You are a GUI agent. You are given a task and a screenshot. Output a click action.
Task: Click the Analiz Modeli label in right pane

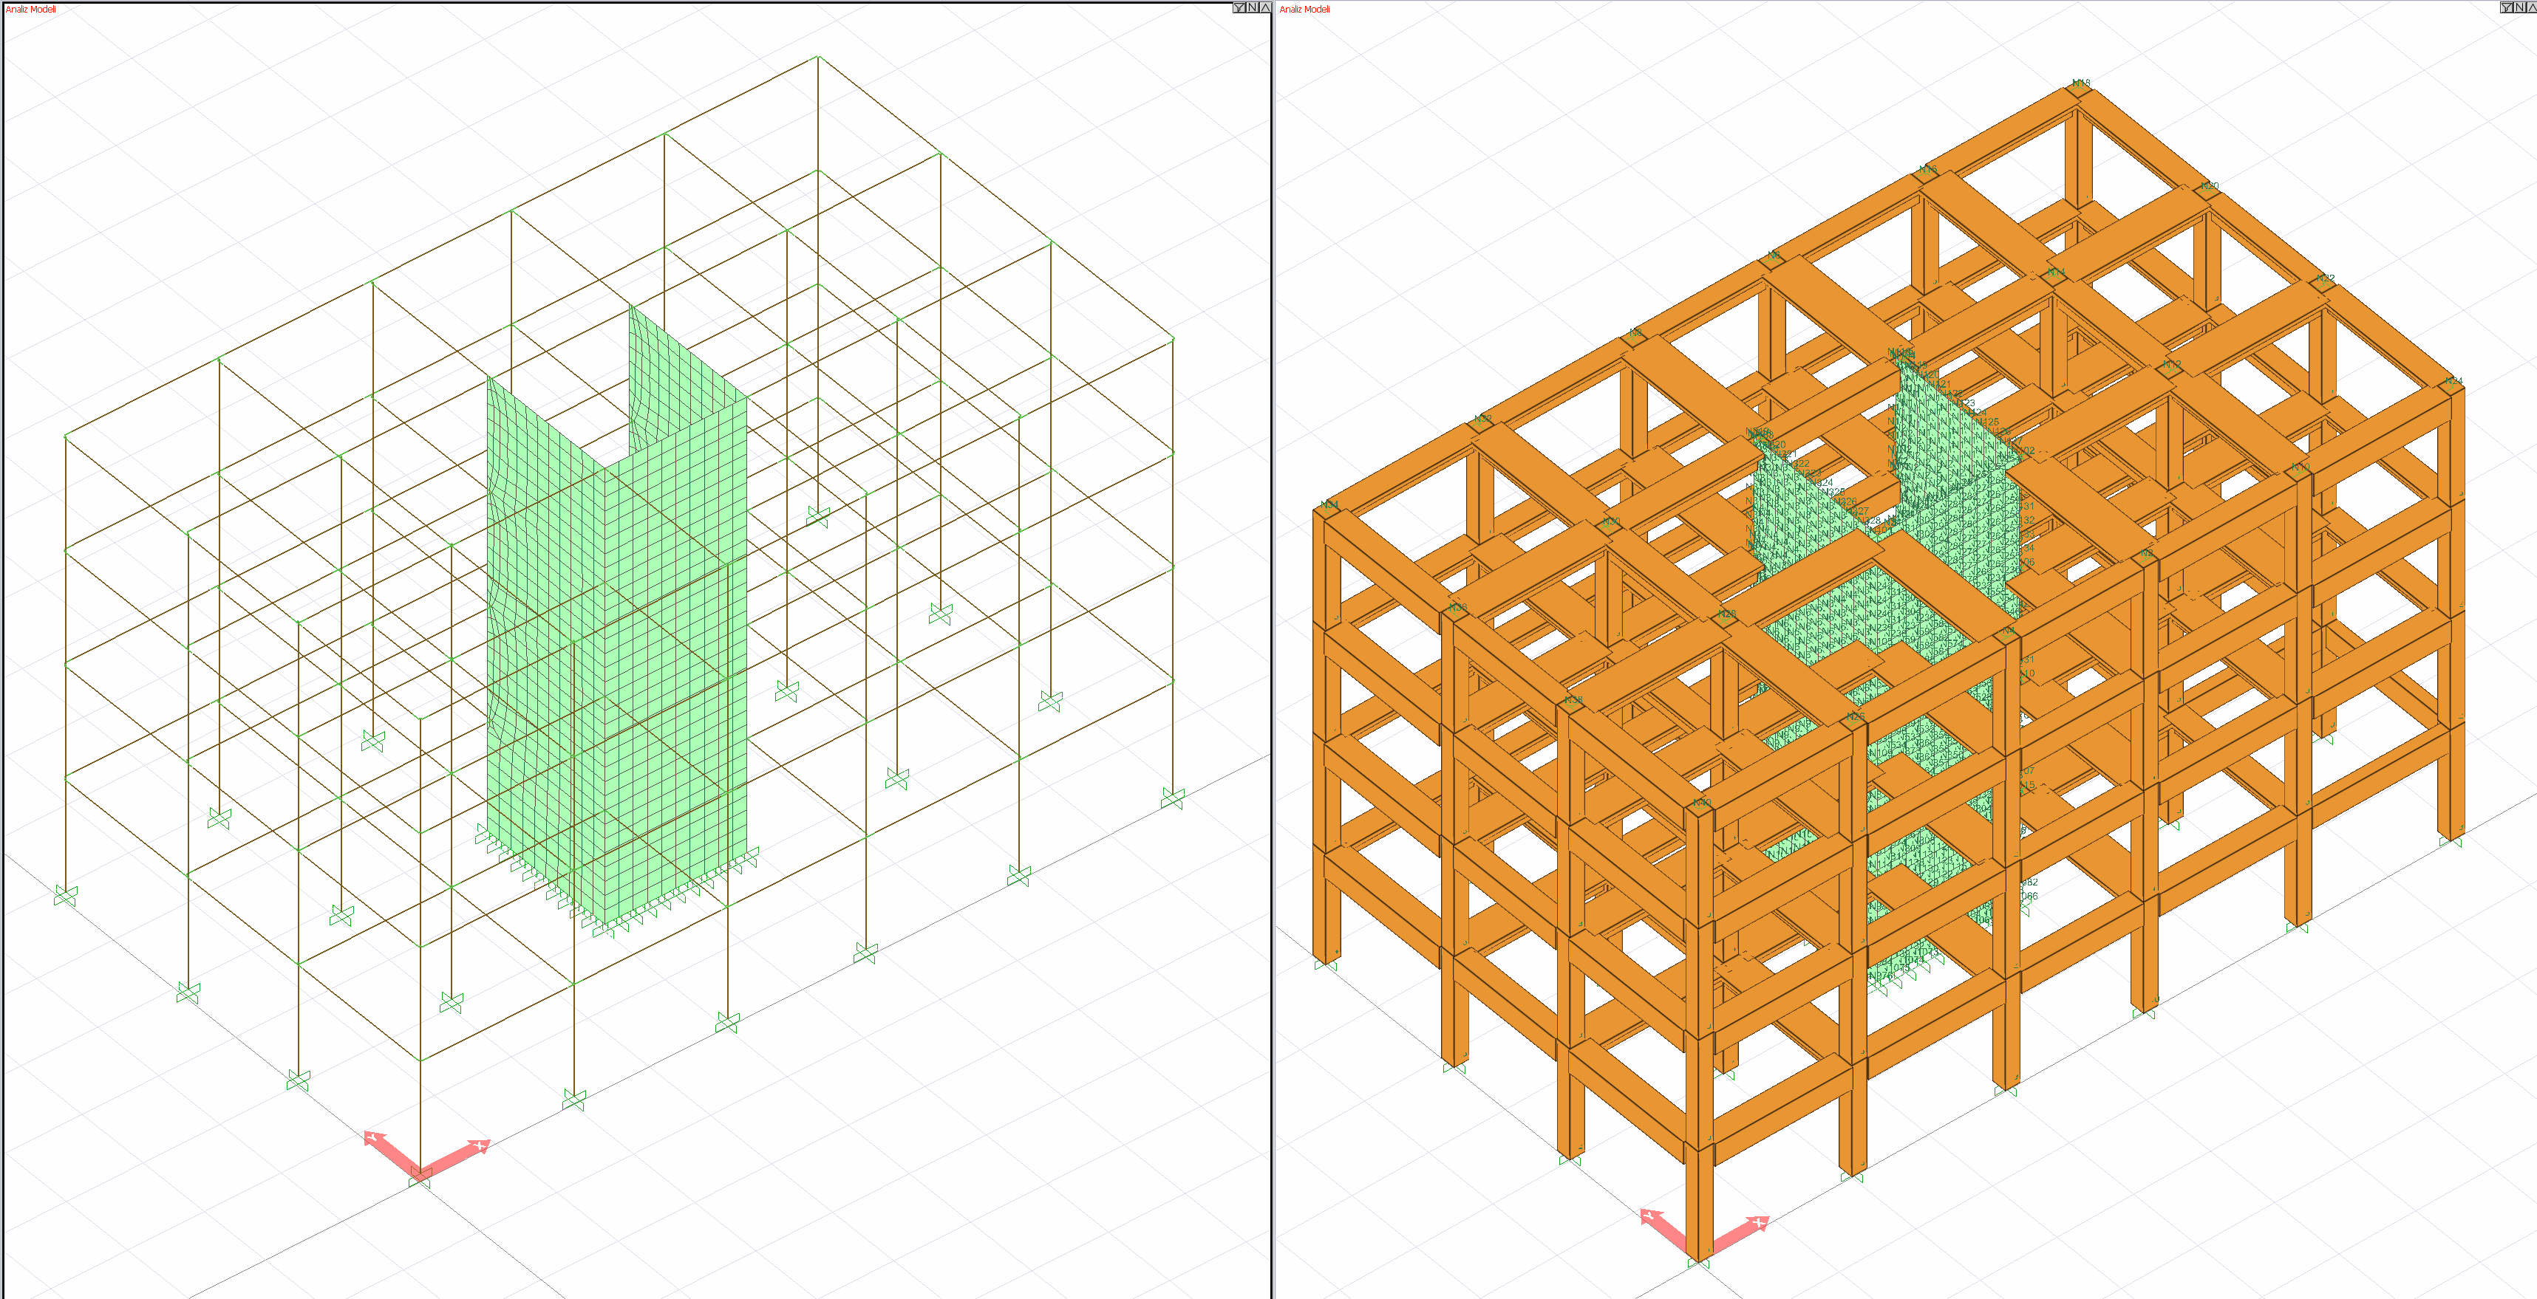1304,9
